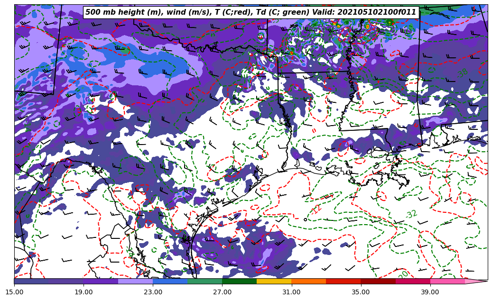Click the red -12 contour label
The image size is (492, 300).
pos(316,209)
